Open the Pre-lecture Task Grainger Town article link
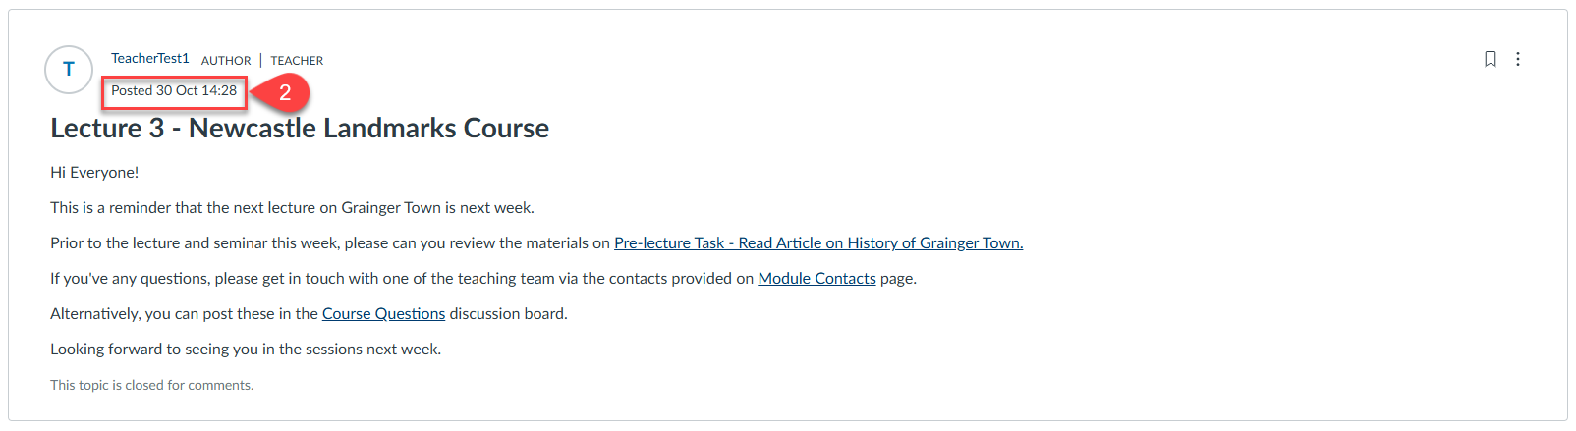 pos(818,243)
